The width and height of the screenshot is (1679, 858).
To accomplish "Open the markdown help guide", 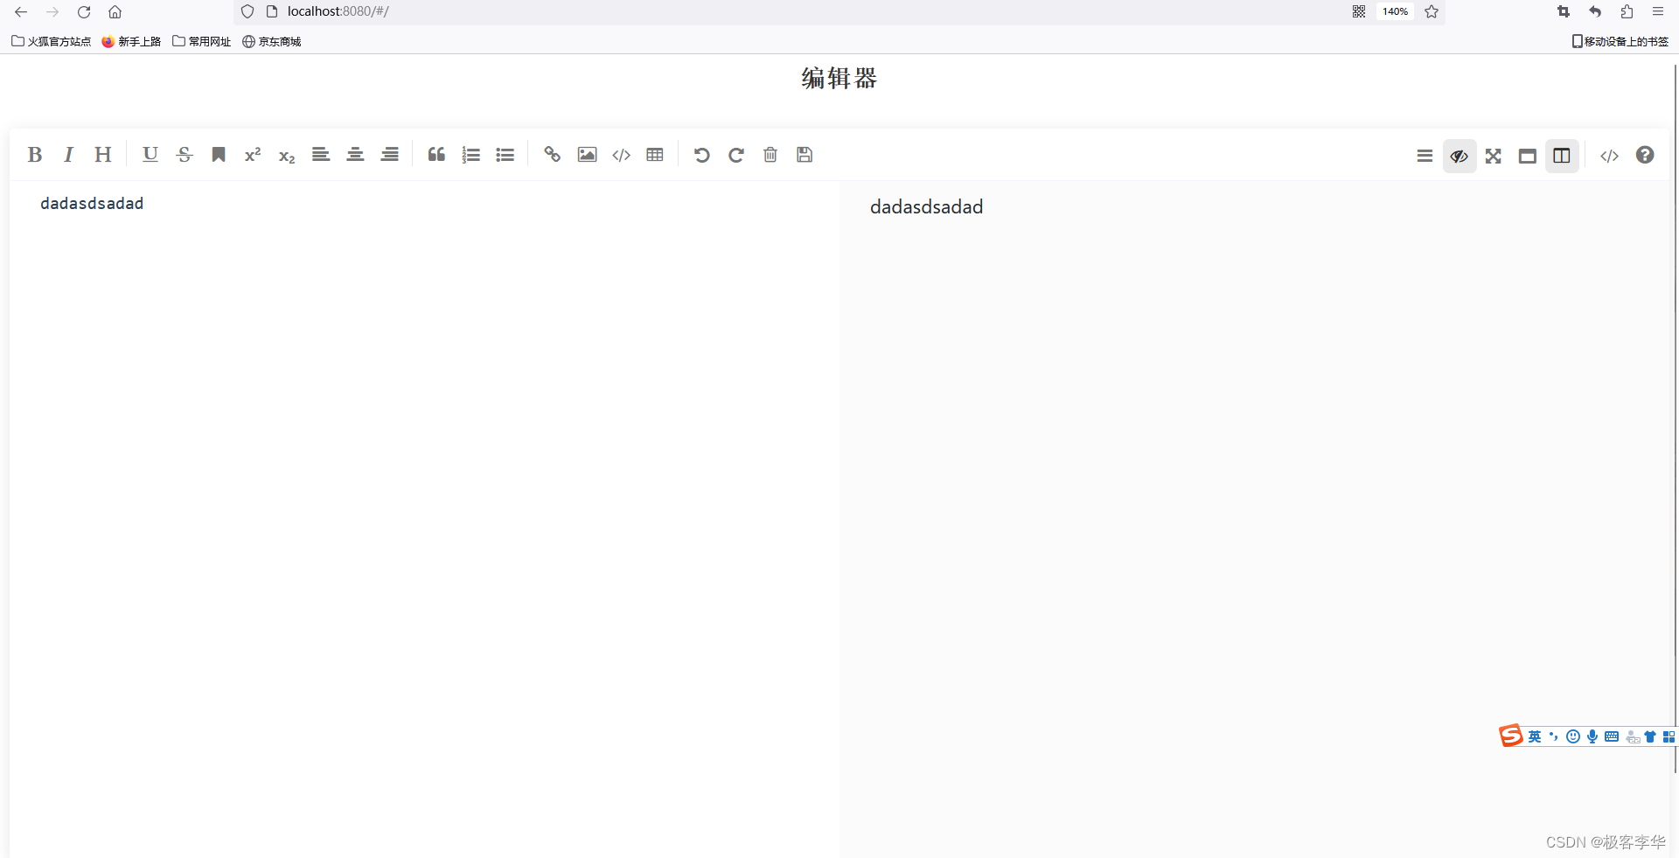I will click(x=1645, y=155).
